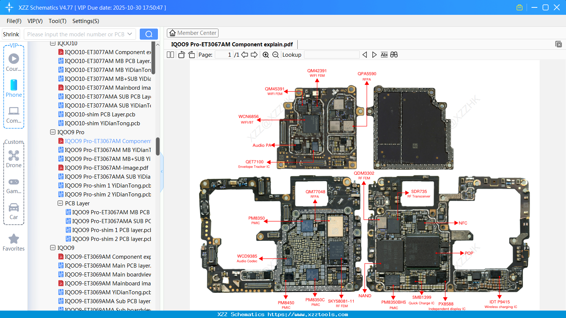Viewport: 566px width, 318px height.
Task: Click the Shrink button
Action: (10, 34)
